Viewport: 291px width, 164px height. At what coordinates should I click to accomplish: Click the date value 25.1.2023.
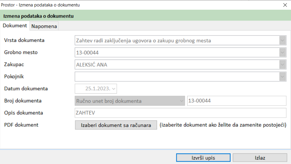[97, 88]
